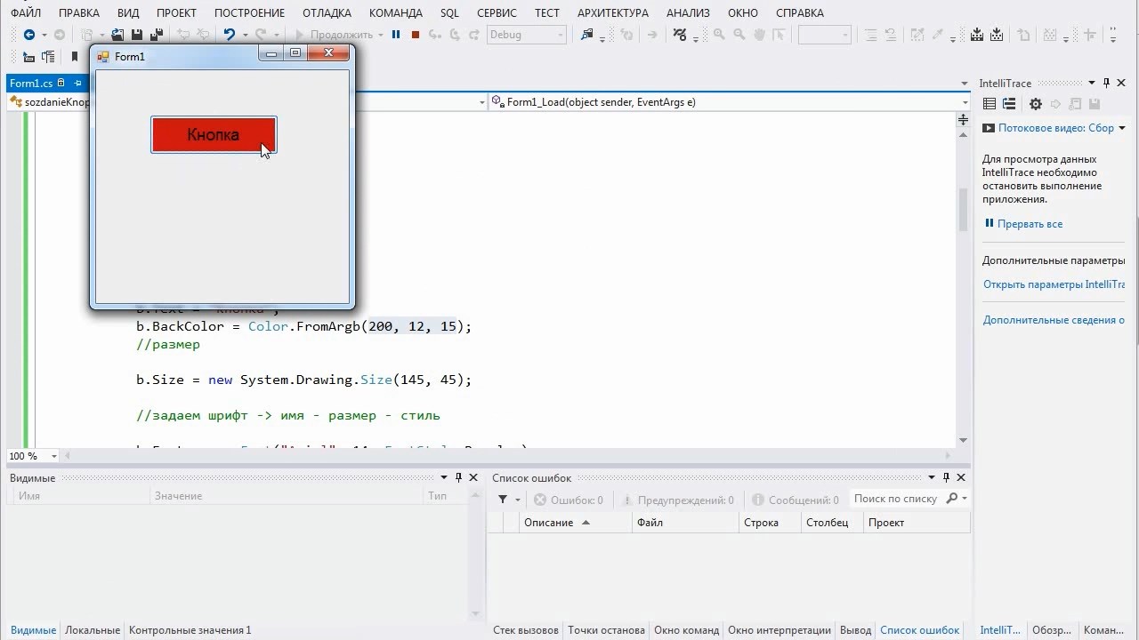
Task: Open the IntelliTrace settings gear
Action: click(1035, 104)
